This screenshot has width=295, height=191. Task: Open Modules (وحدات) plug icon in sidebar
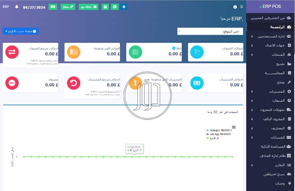point(289,183)
